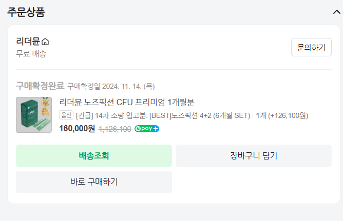Select the 160,000원 price text

click(77, 129)
